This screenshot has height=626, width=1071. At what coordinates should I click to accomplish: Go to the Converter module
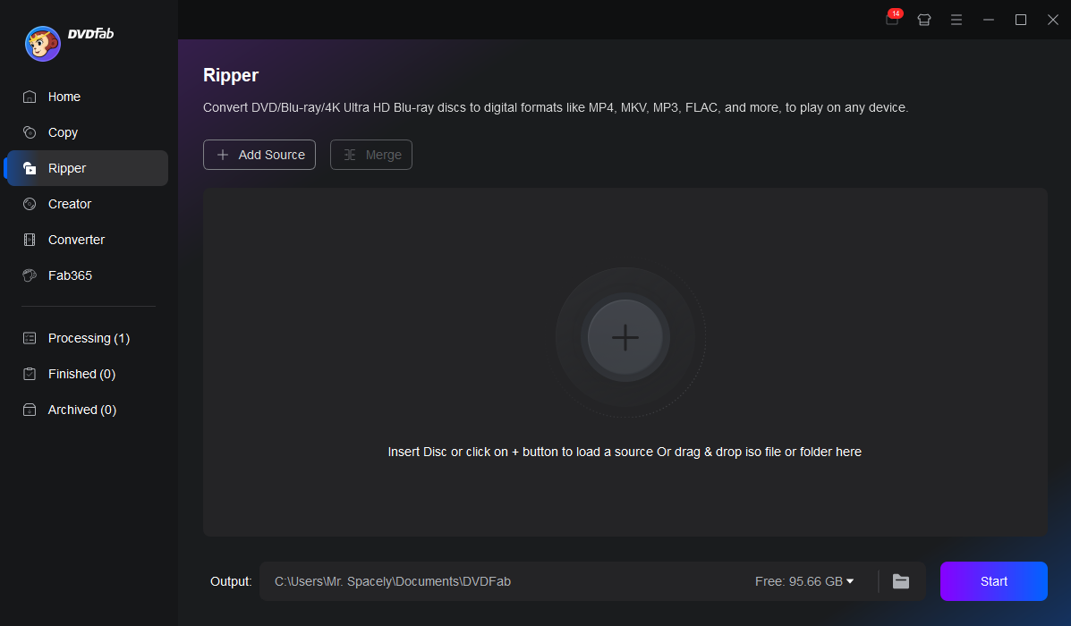(88, 240)
